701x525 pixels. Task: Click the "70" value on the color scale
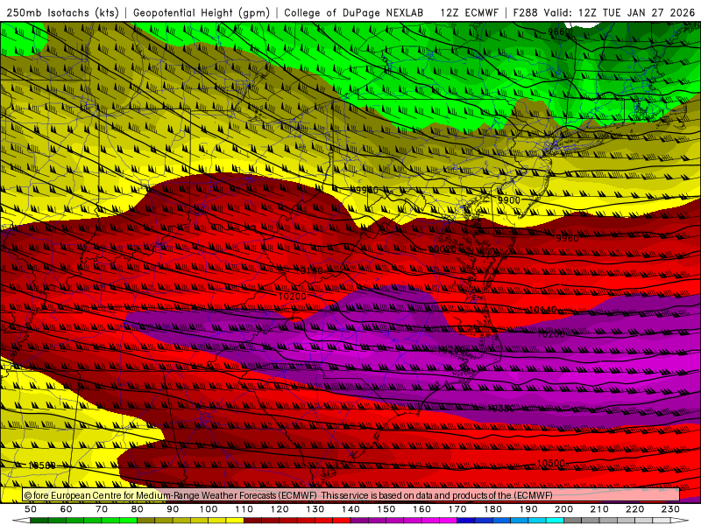[x=102, y=509]
